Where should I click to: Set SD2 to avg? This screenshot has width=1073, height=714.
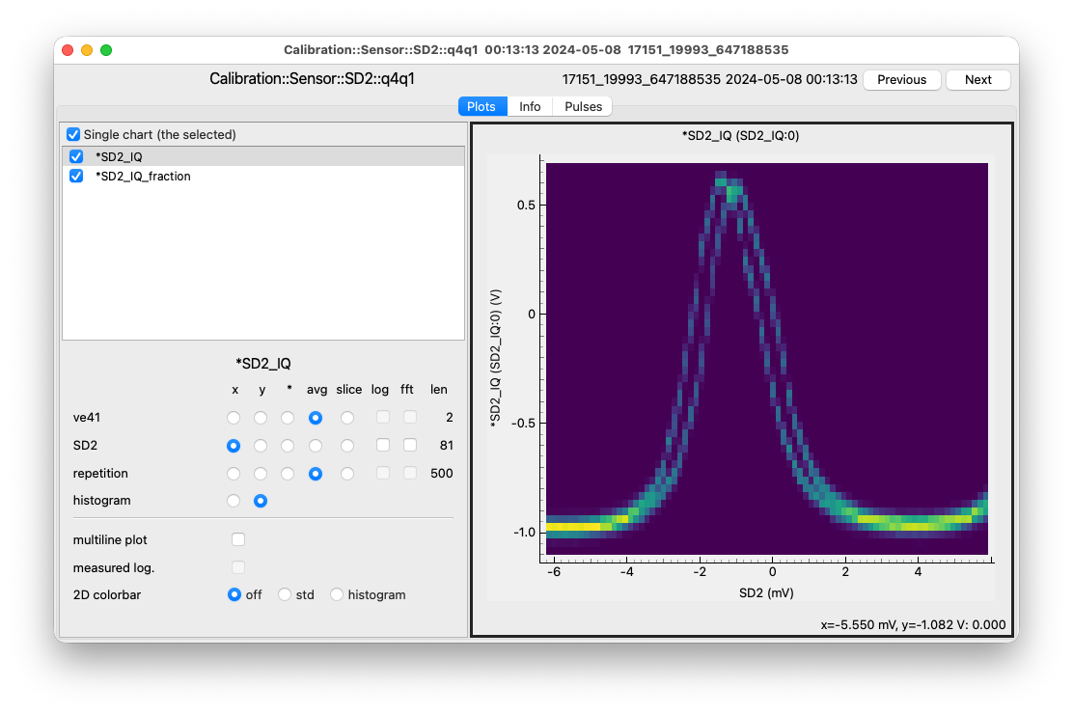click(316, 446)
